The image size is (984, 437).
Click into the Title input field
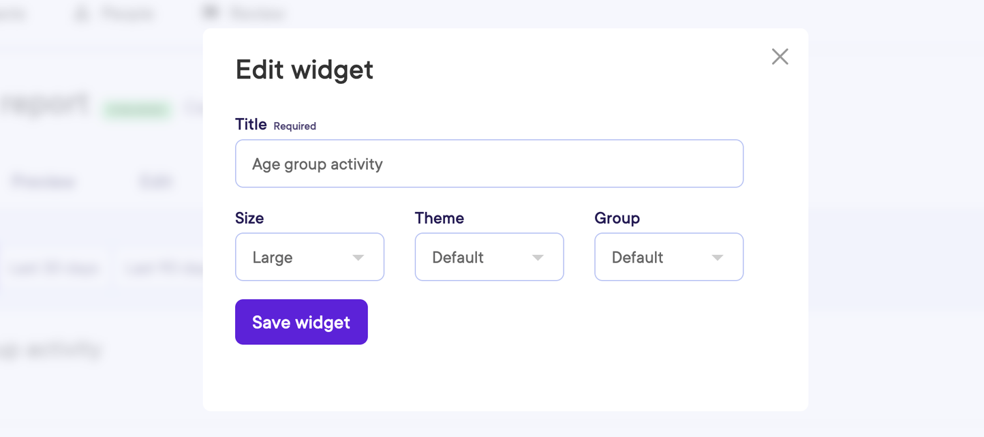click(x=489, y=164)
